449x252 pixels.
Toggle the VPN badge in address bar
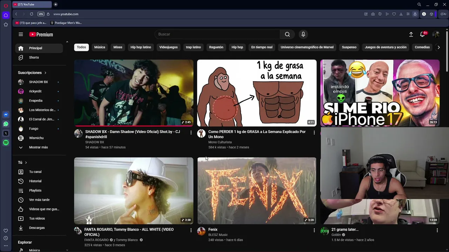point(41,14)
